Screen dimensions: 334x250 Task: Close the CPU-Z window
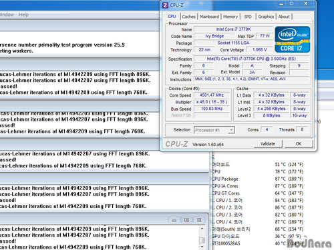click(x=306, y=3)
